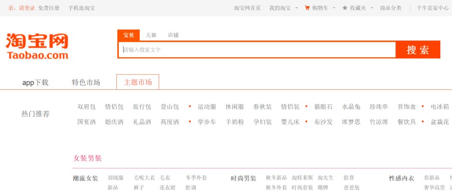The height and width of the screenshot is (193, 452).
Task: Click the 双肩包 recommendation
Action: click(x=87, y=107)
